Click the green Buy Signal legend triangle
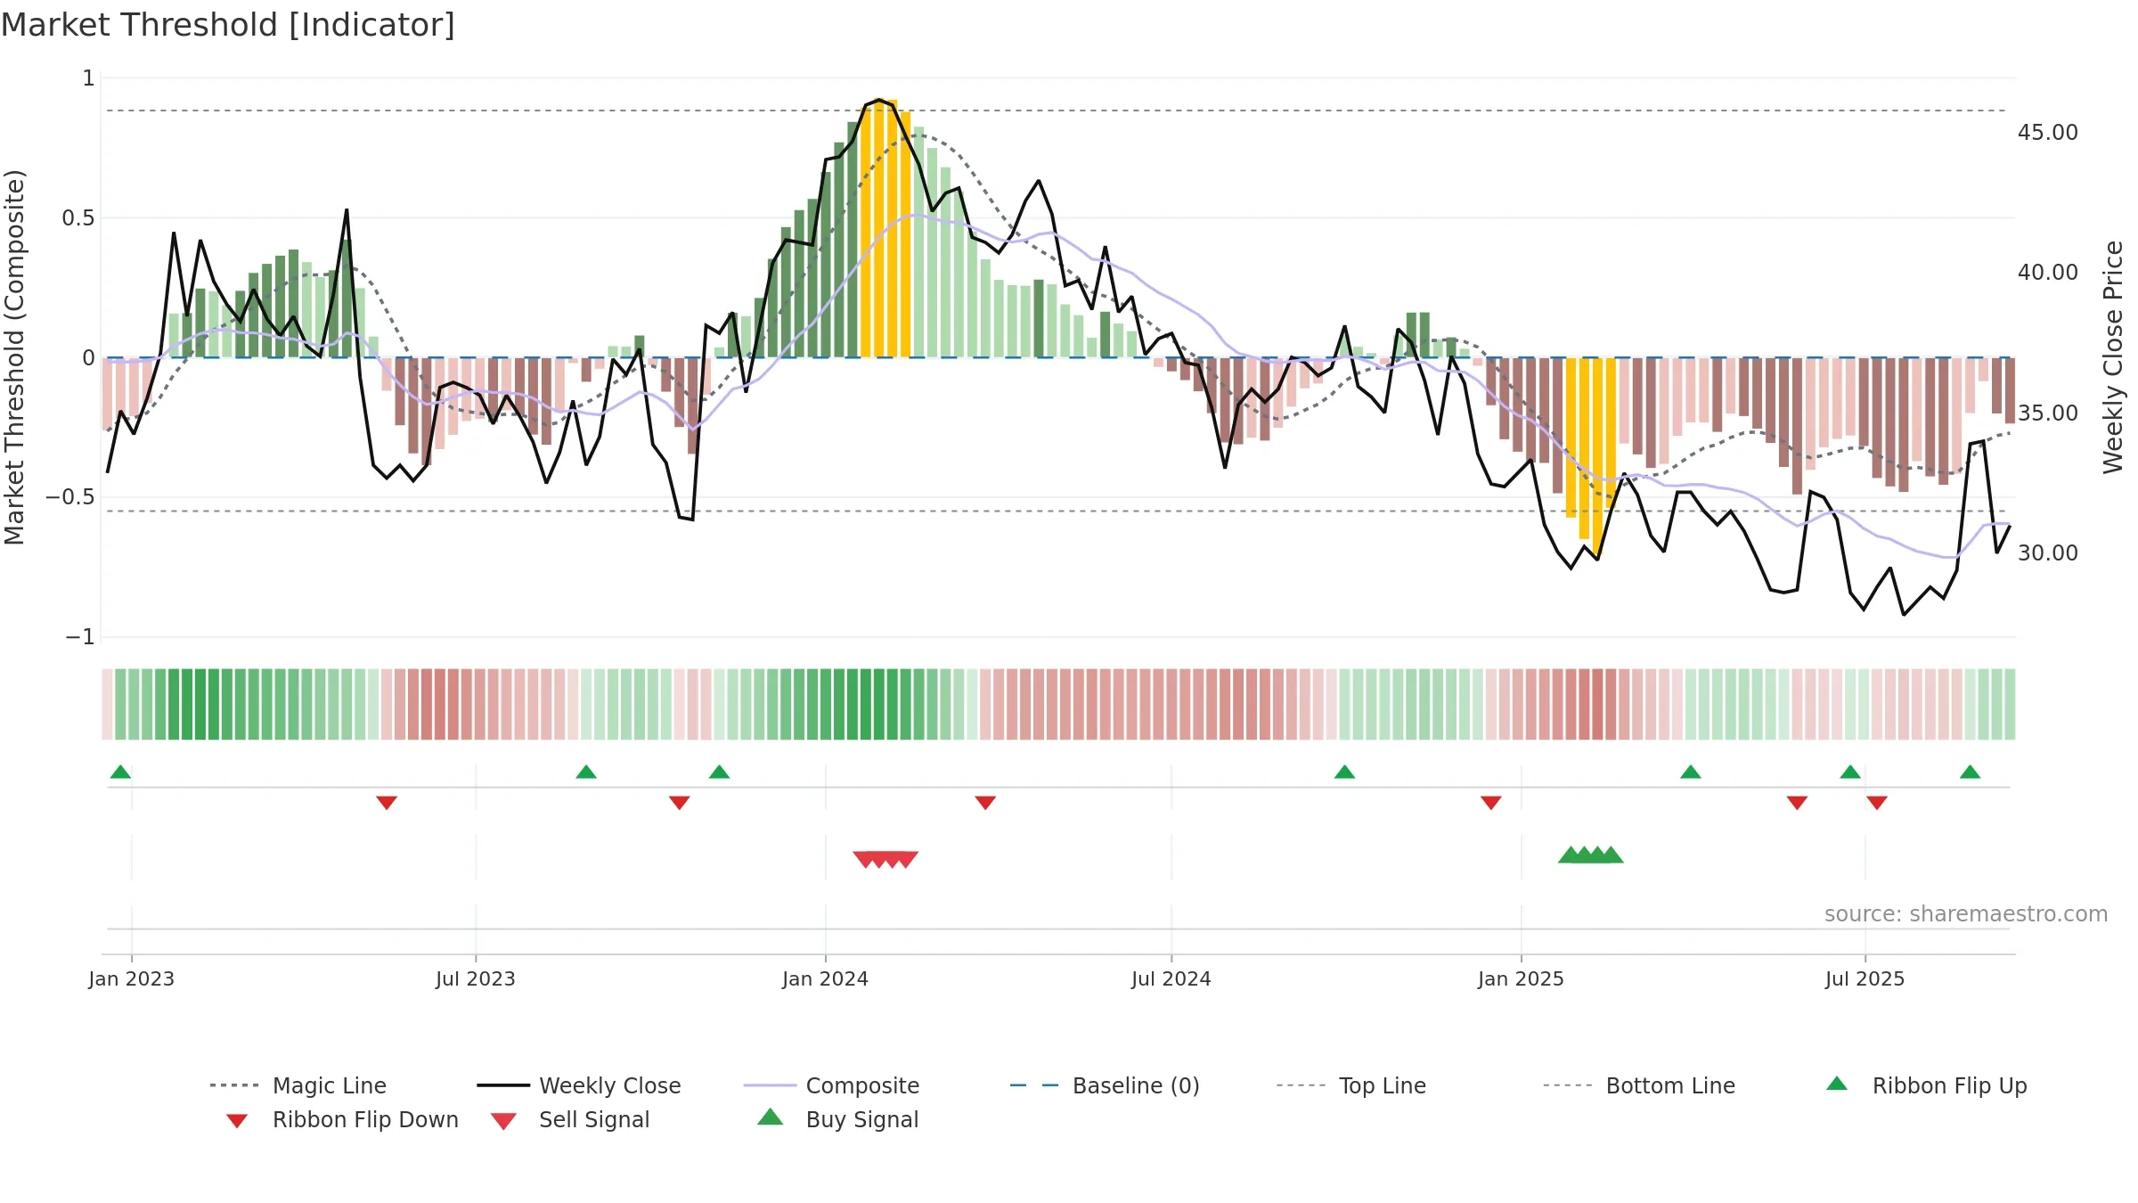Viewport: 2138px width, 1203px height. (x=771, y=1117)
